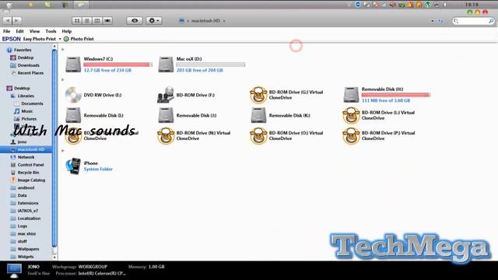
Task: Click the computer icon in details pane
Action: click(x=14, y=270)
